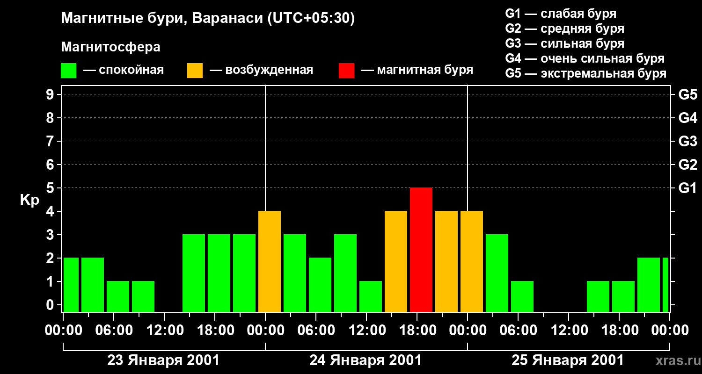The image size is (702, 374).
Task: Select the green Kp 1 bar at 06:00–09:00 on 23 January
Action: 118,297
